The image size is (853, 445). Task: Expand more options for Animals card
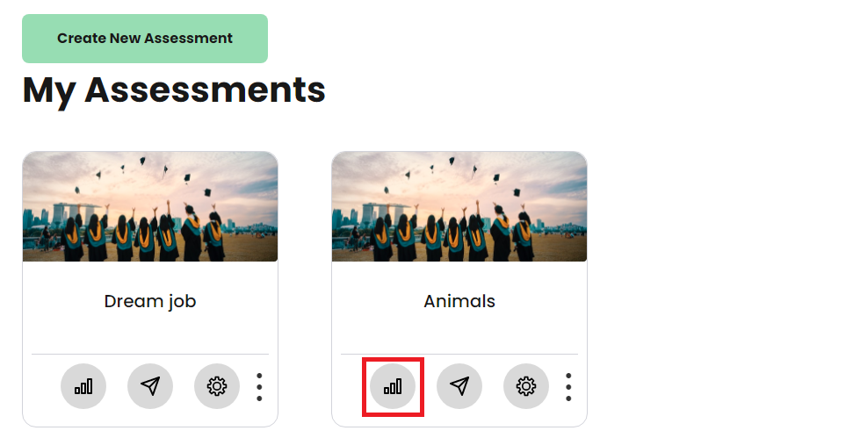tap(568, 387)
